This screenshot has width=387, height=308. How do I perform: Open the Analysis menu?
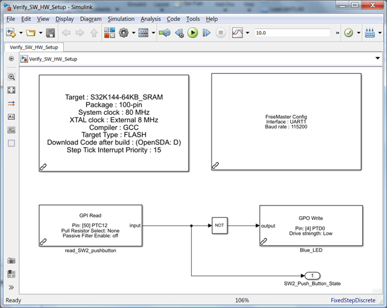pos(151,19)
